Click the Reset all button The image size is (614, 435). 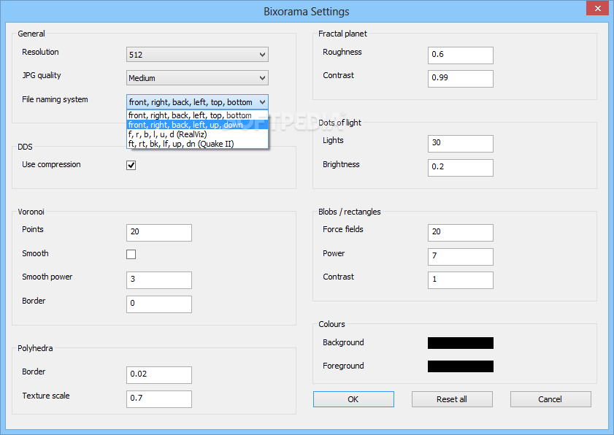pos(452,399)
